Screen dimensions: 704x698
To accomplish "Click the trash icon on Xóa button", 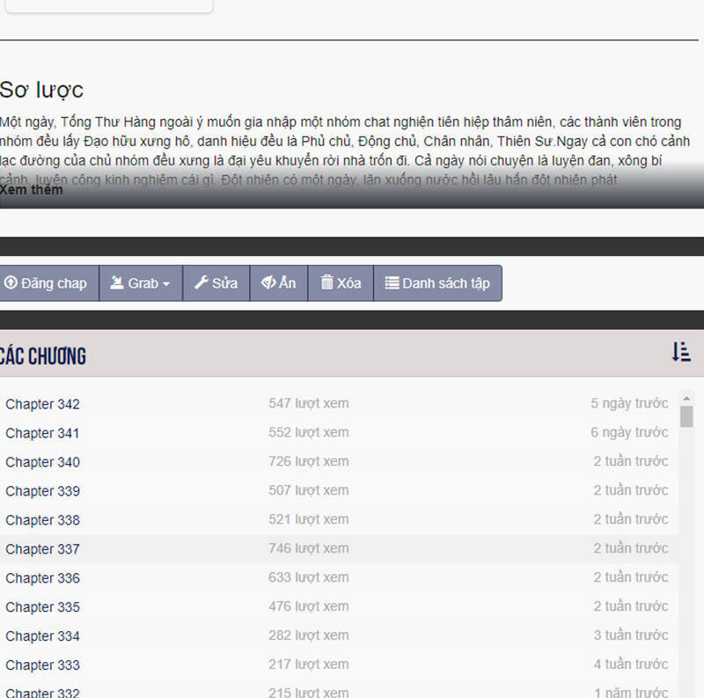I will point(325,283).
